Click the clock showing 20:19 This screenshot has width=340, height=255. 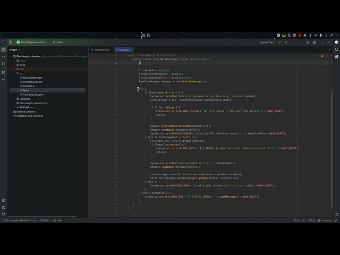pos(146,35)
